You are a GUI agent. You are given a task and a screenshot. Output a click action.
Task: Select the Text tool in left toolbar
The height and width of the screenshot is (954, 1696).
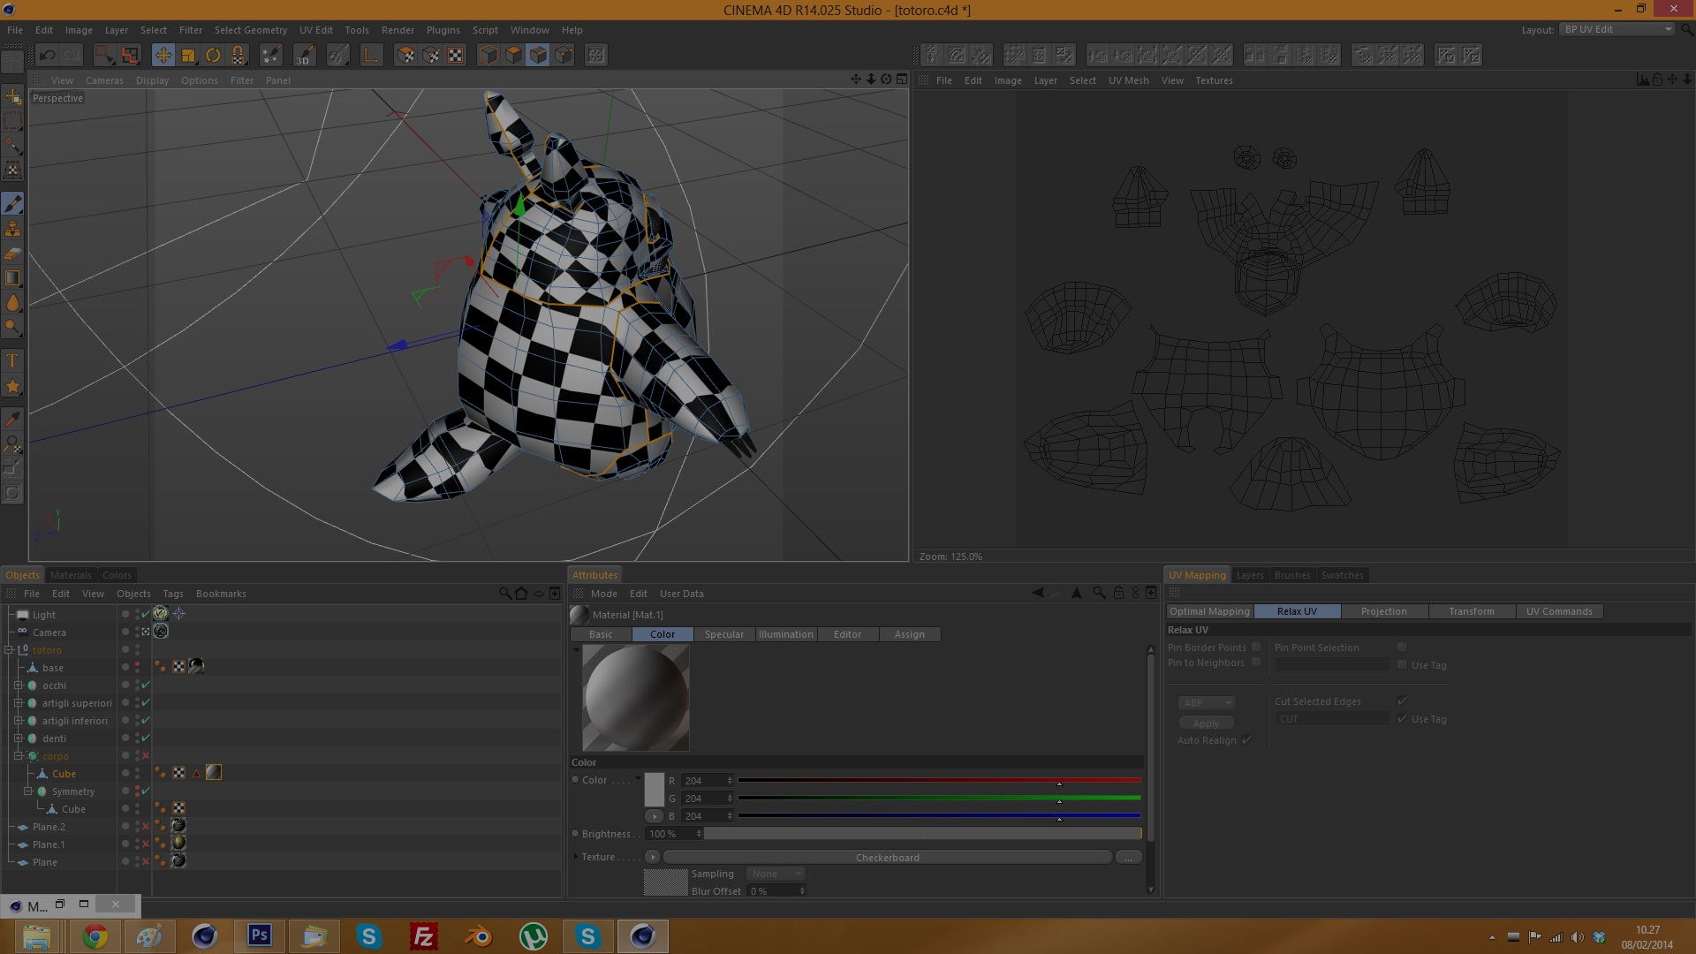pos(12,360)
